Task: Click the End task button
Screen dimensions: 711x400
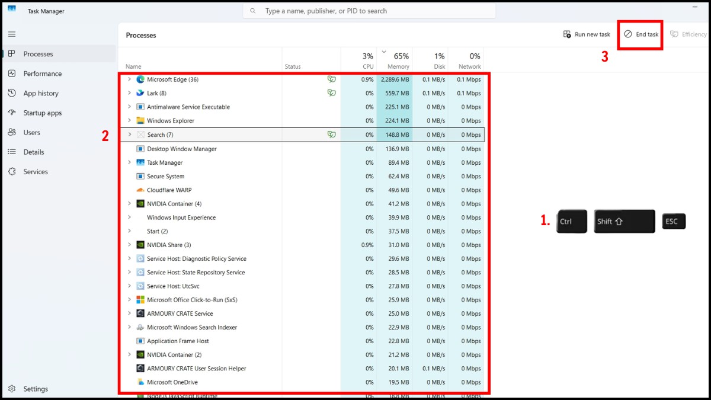Action: point(640,34)
